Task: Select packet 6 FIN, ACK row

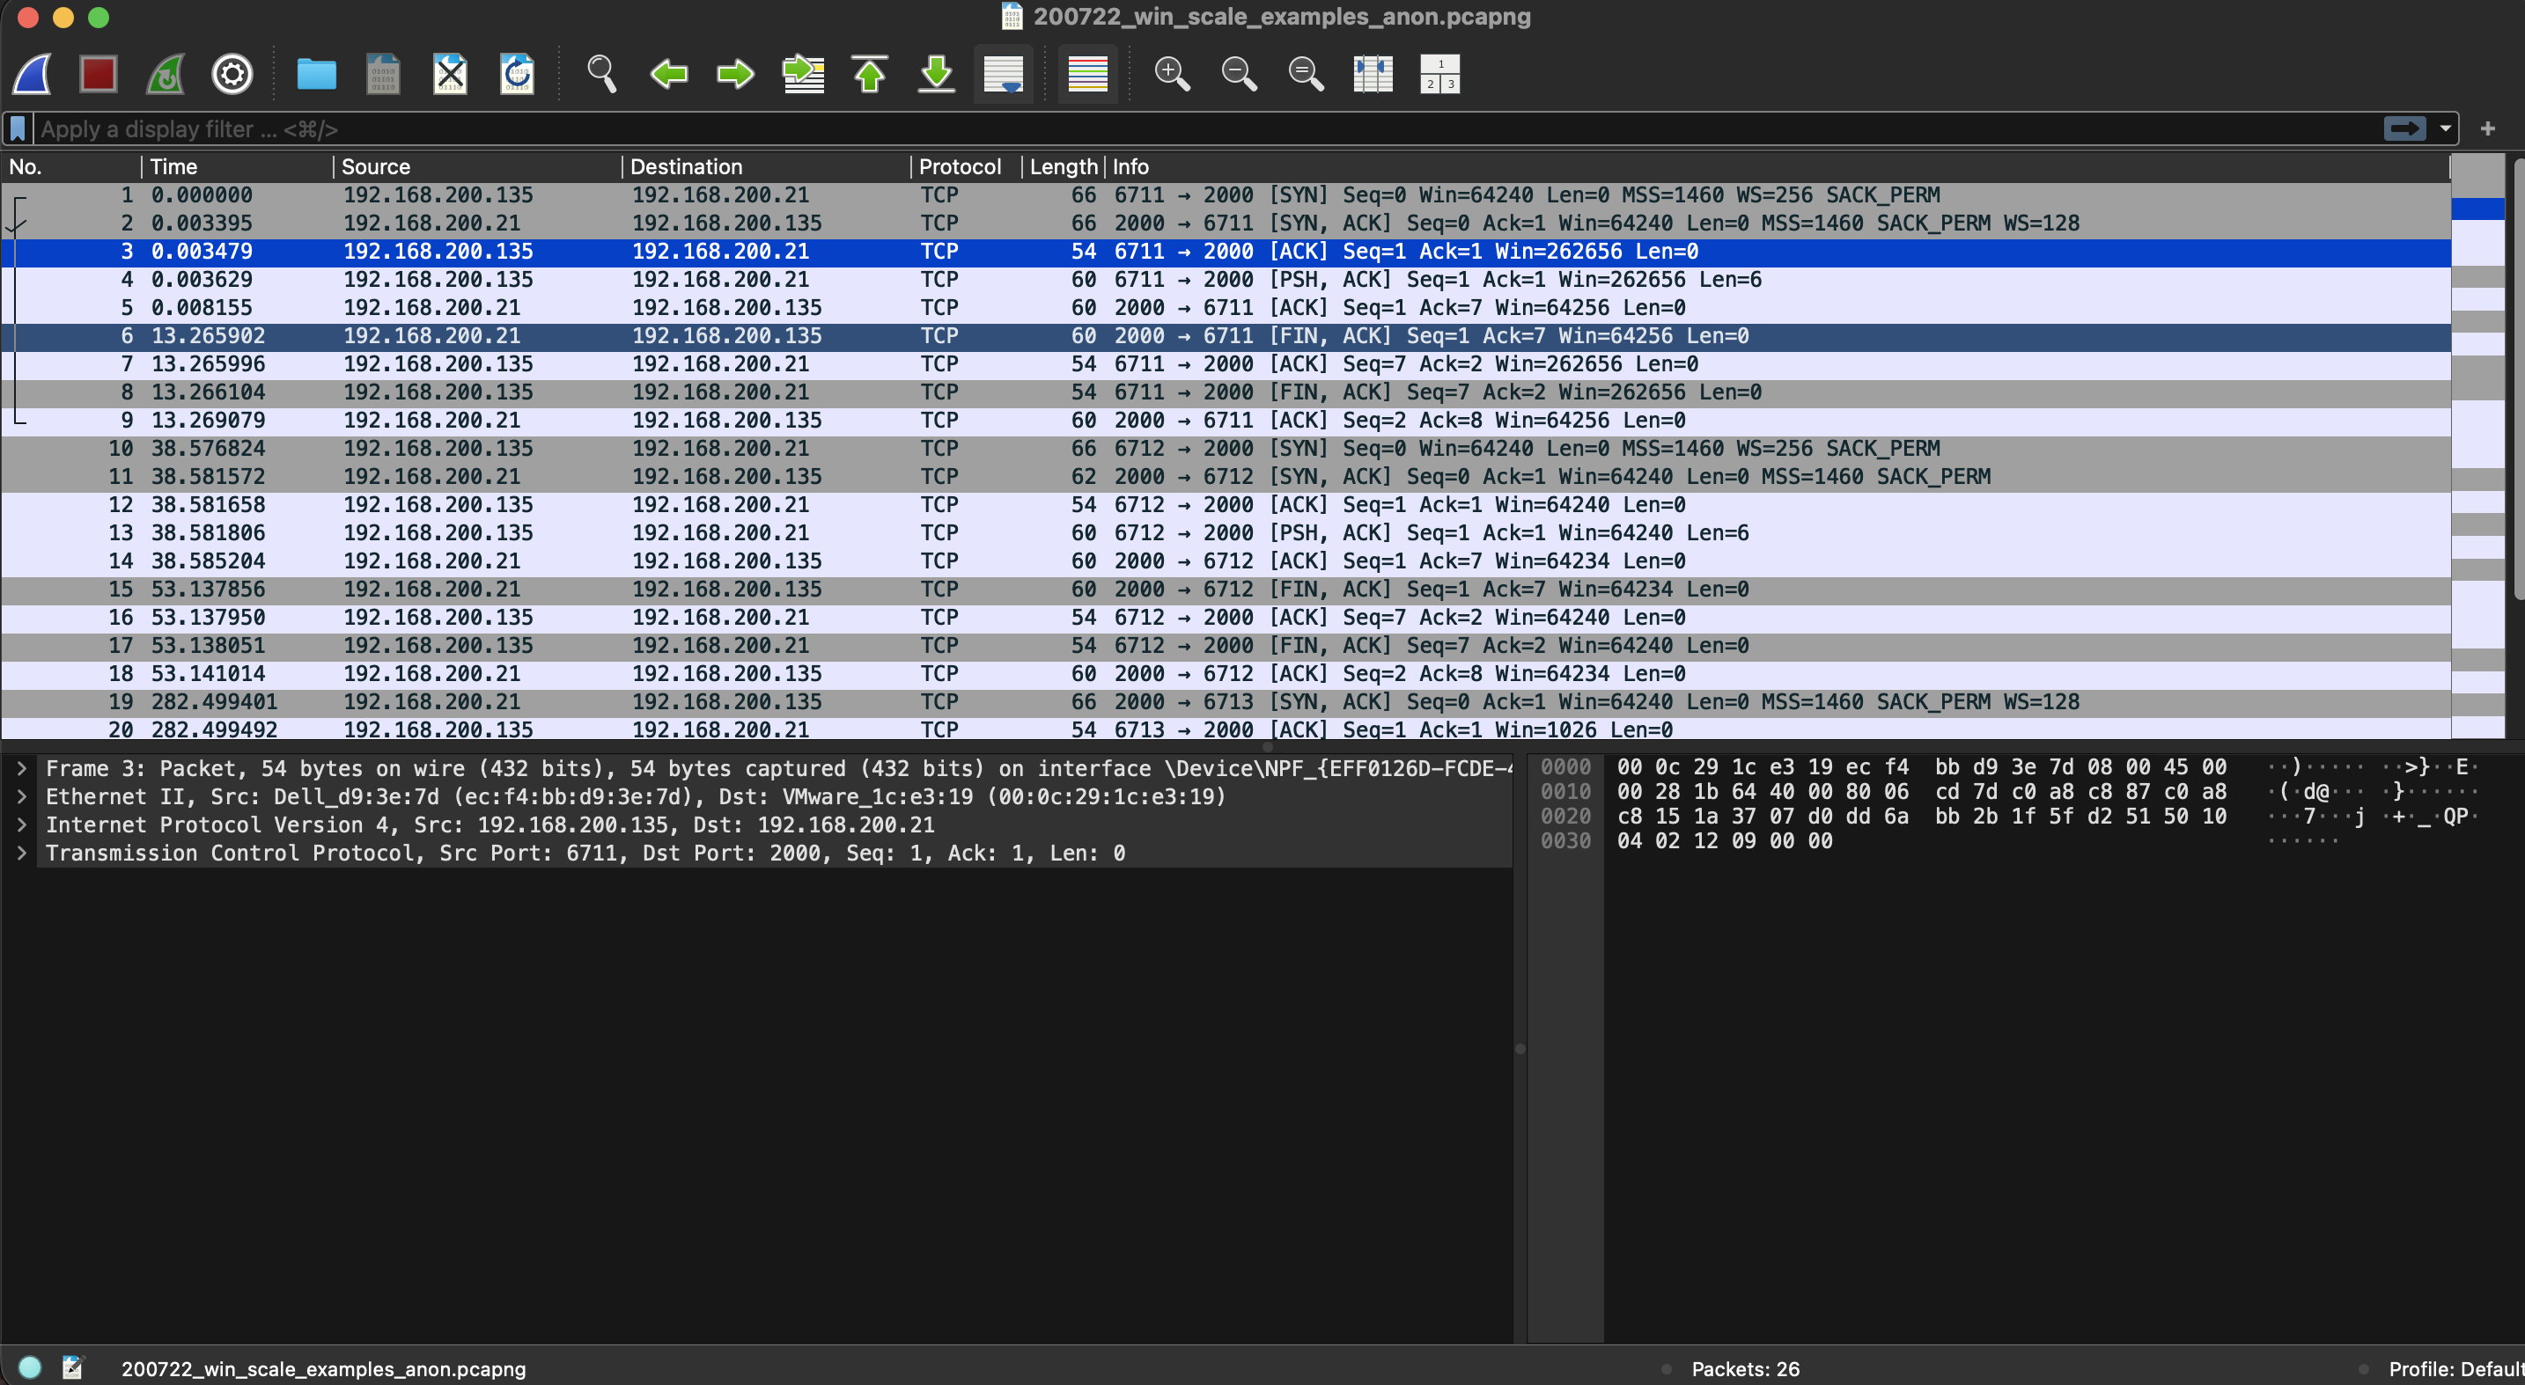Action: 1226,336
